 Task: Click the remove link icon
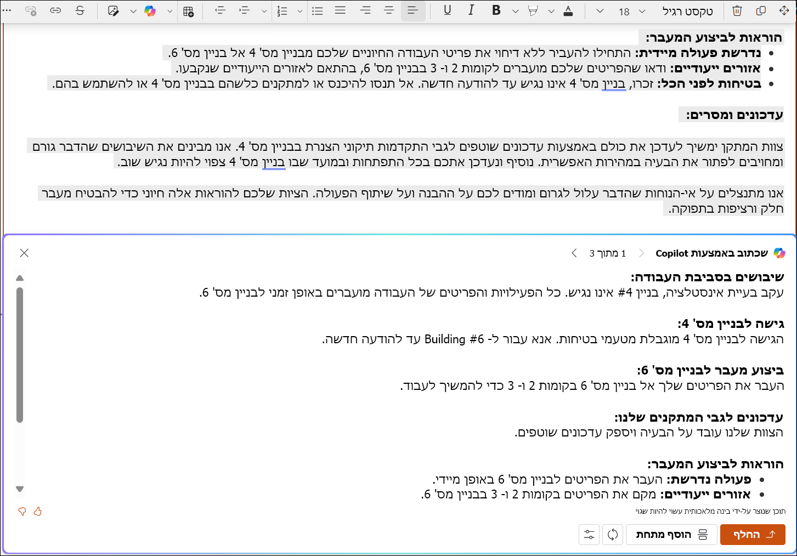[31, 11]
